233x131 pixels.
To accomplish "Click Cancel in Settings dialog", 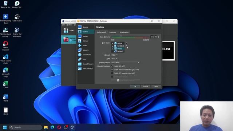I will point(146,86).
